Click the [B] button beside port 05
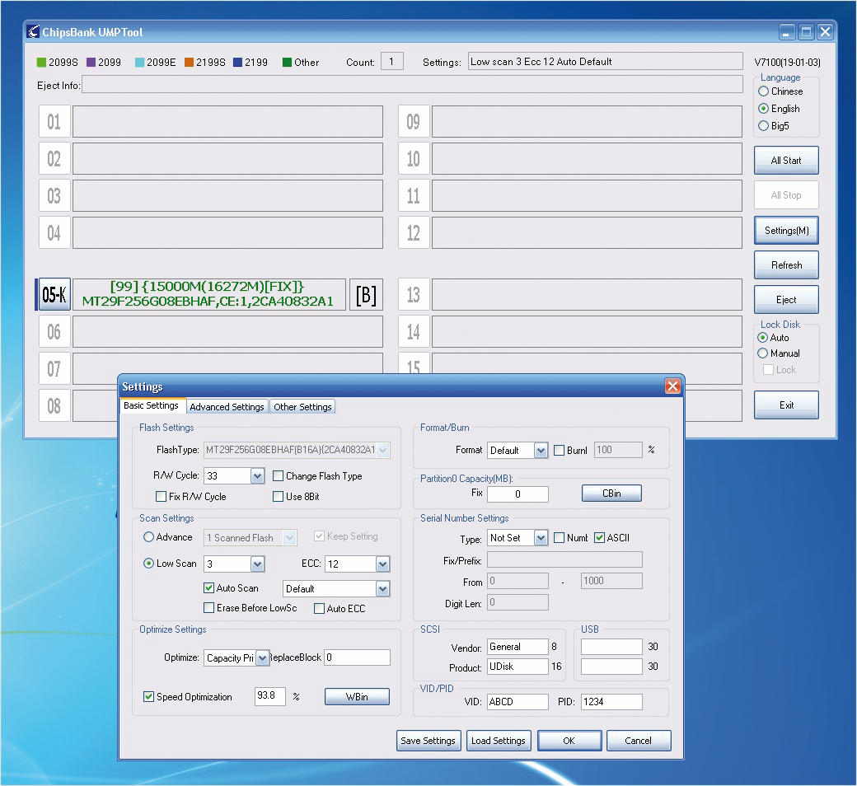857x786 pixels. coord(366,295)
